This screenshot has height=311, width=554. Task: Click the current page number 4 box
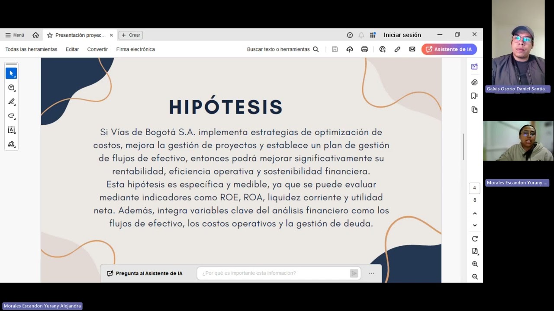(474, 188)
